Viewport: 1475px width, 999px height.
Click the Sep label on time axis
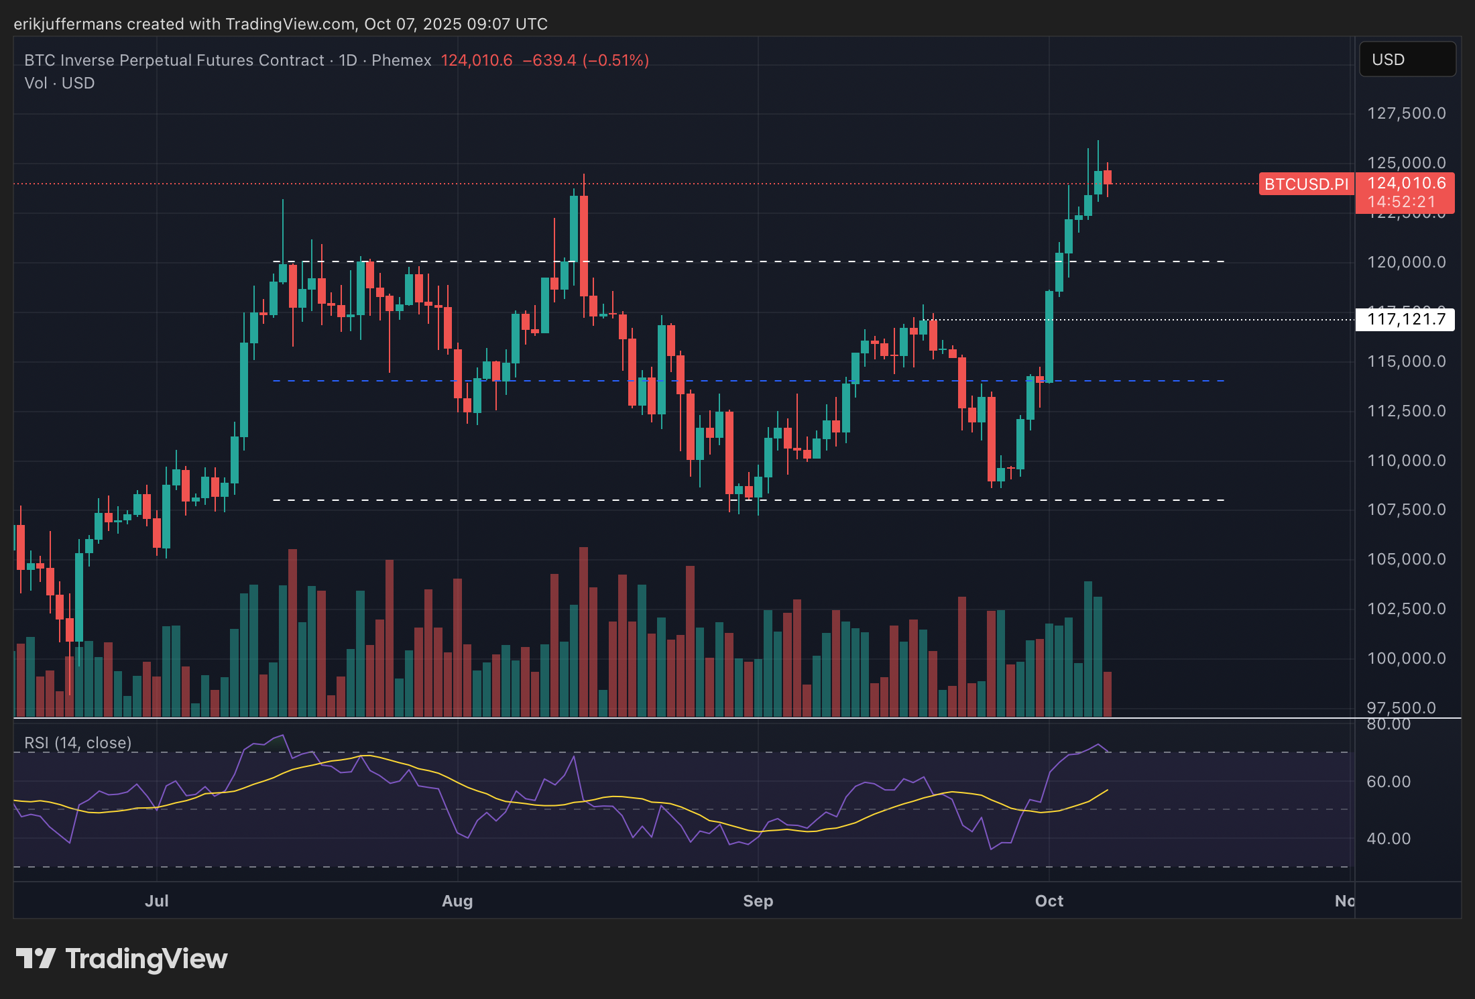pyautogui.click(x=758, y=901)
